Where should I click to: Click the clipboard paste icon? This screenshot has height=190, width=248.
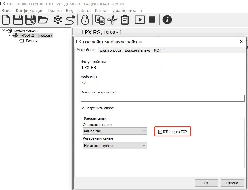[x=125, y=20]
